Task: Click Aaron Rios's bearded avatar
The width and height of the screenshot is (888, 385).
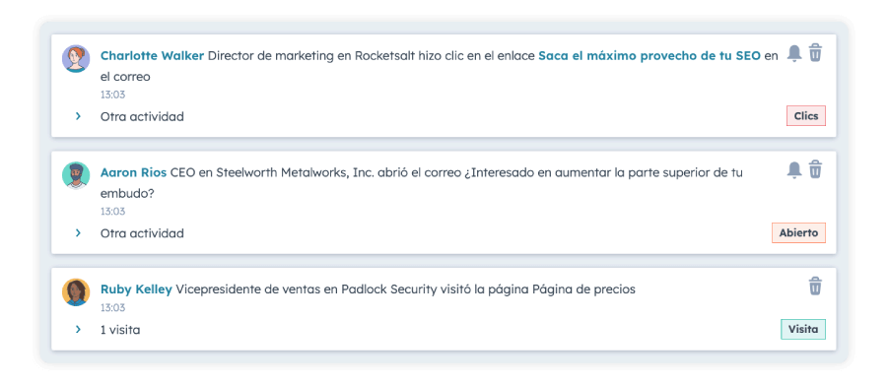Action: (76, 175)
